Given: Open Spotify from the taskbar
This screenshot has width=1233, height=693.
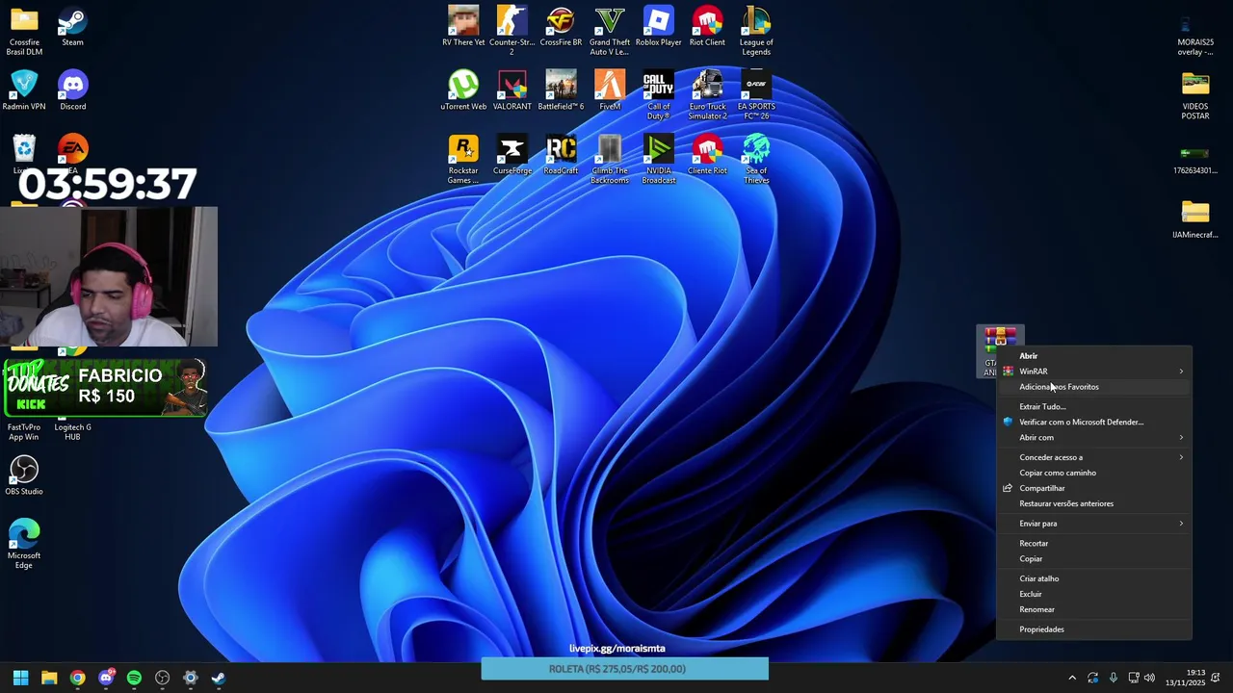Looking at the screenshot, I should [134, 679].
